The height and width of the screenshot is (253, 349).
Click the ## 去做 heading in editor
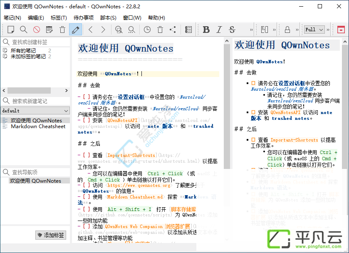89,85
